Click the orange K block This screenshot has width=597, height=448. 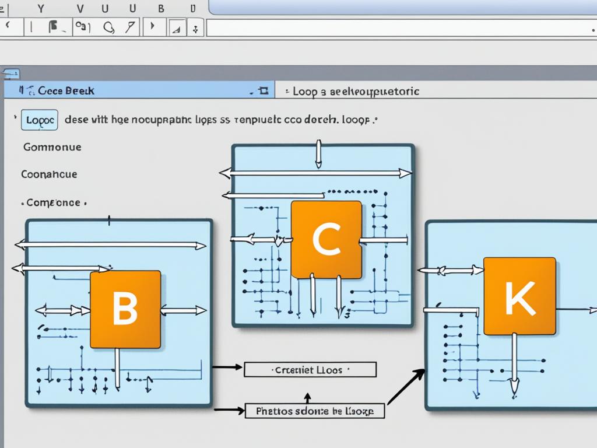519,296
